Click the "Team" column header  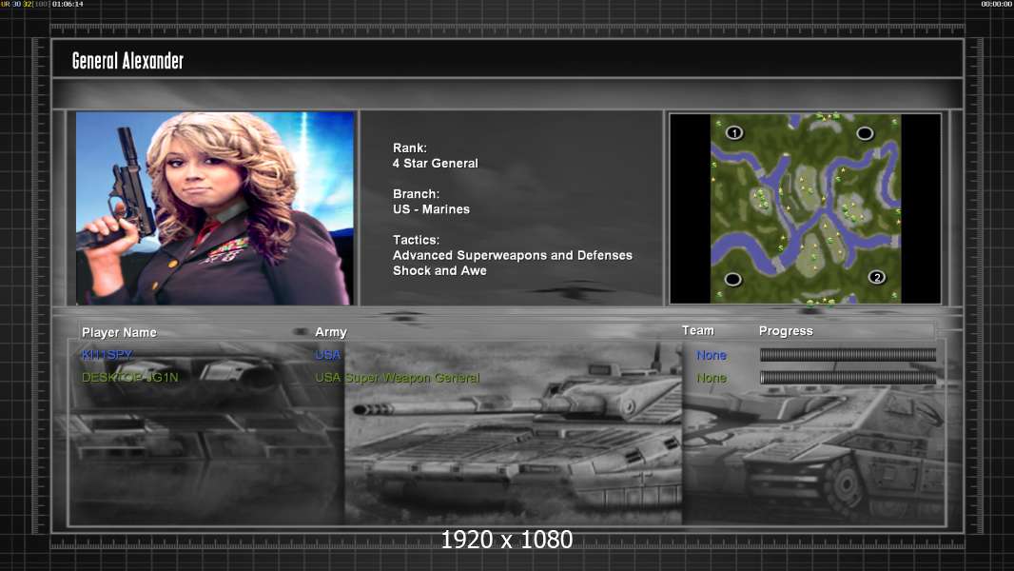(698, 330)
